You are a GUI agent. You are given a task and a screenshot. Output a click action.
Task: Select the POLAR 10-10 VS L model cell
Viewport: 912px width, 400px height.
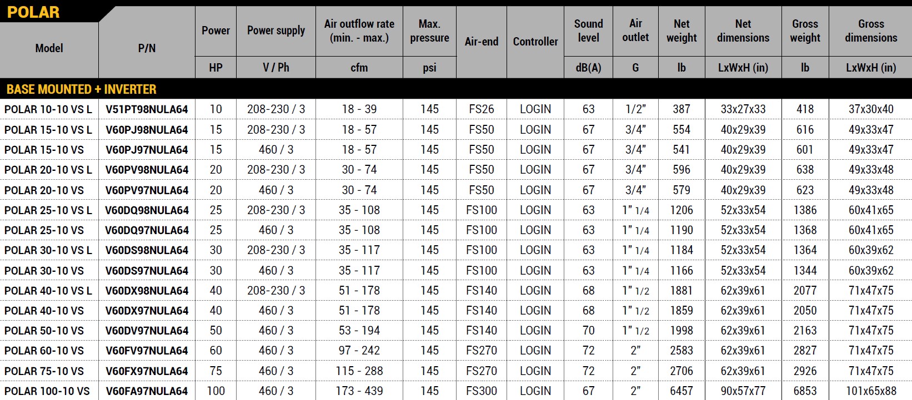point(48,109)
